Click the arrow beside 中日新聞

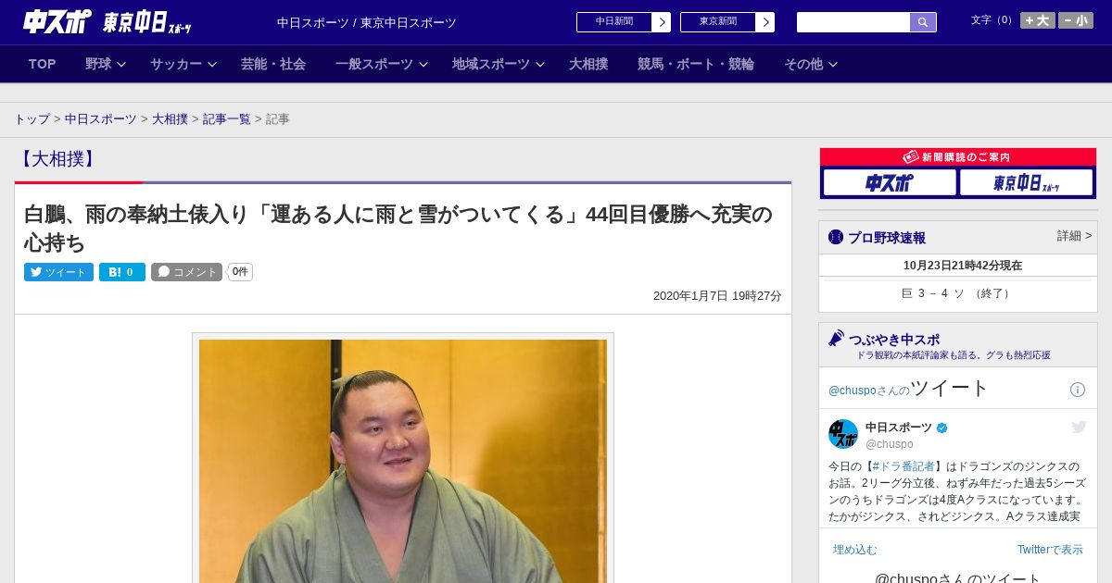tap(662, 22)
